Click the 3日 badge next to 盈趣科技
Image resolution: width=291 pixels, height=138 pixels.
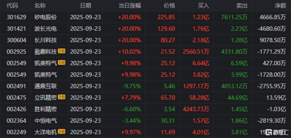pyautogui.click(x=61, y=51)
